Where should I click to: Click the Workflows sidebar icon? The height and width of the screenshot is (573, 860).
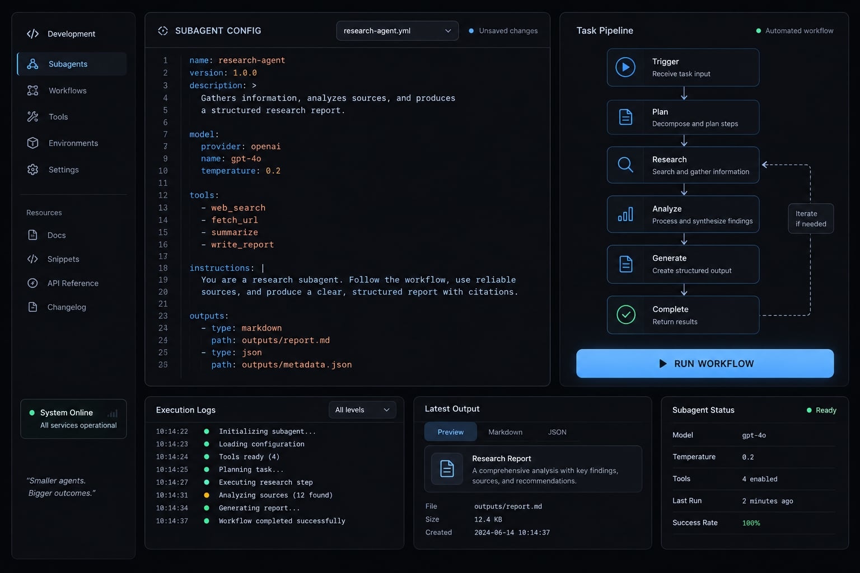point(33,91)
